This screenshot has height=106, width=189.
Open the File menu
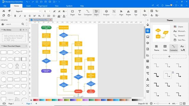pos(5,6)
